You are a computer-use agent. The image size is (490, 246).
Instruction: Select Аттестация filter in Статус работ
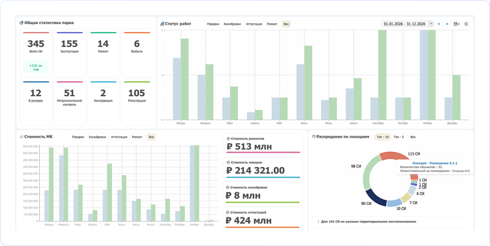[254, 24]
